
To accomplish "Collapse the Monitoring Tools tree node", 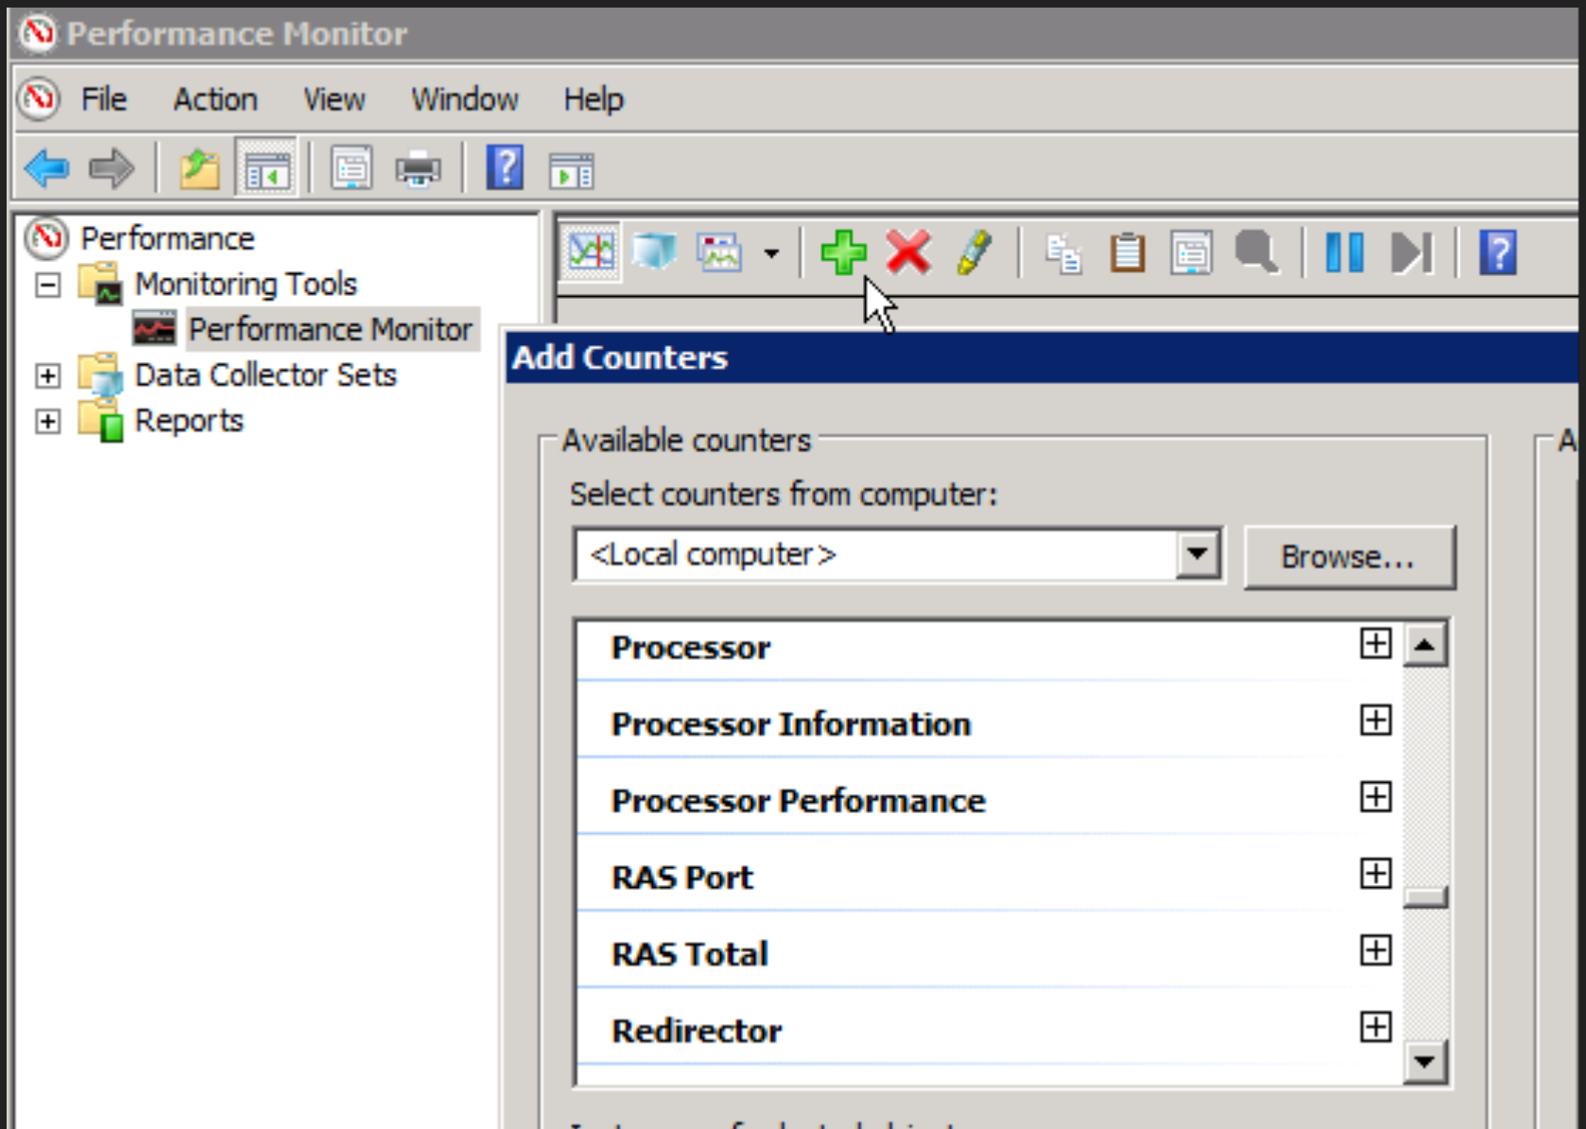I will click(47, 285).
